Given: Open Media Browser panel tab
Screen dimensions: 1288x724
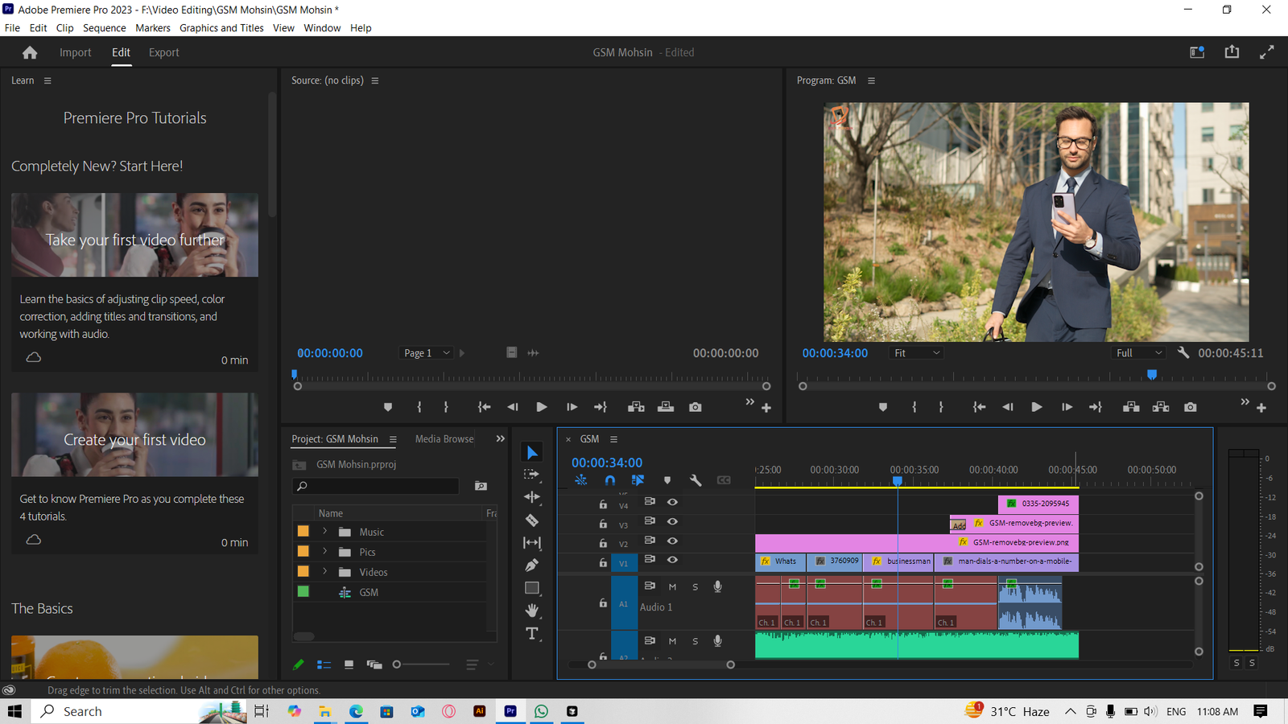Looking at the screenshot, I should 444,439.
